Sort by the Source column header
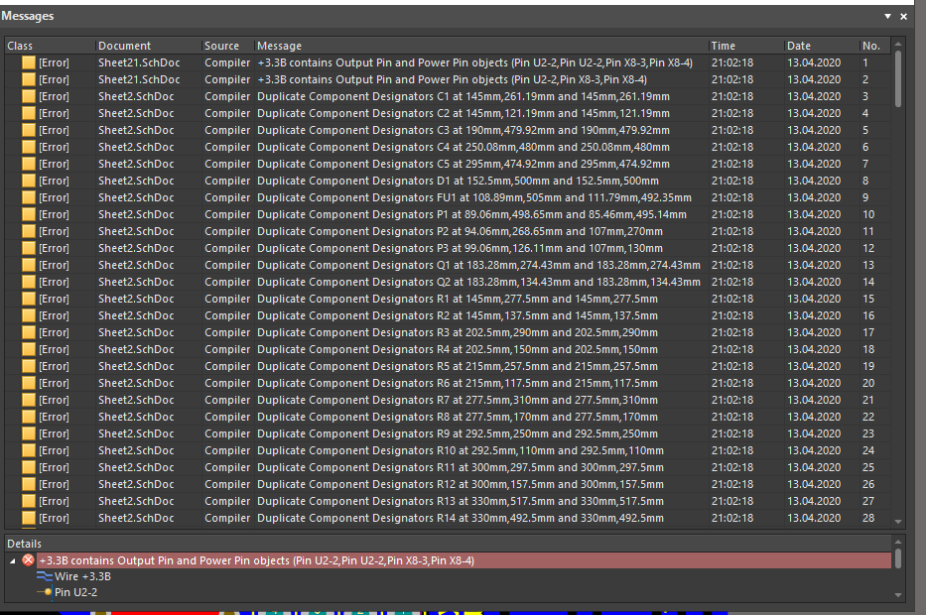This screenshot has width=926, height=615. [x=228, y=46]
